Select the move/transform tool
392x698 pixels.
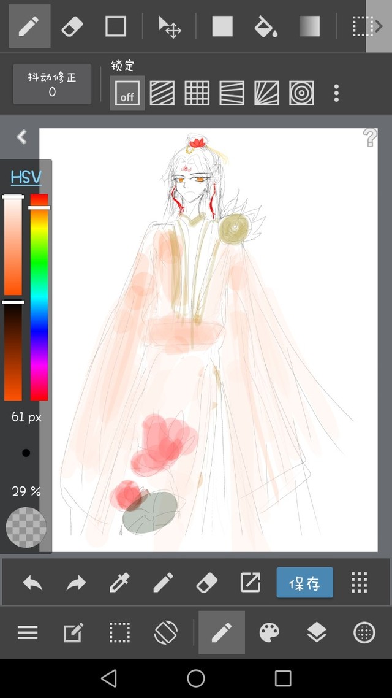169,26
